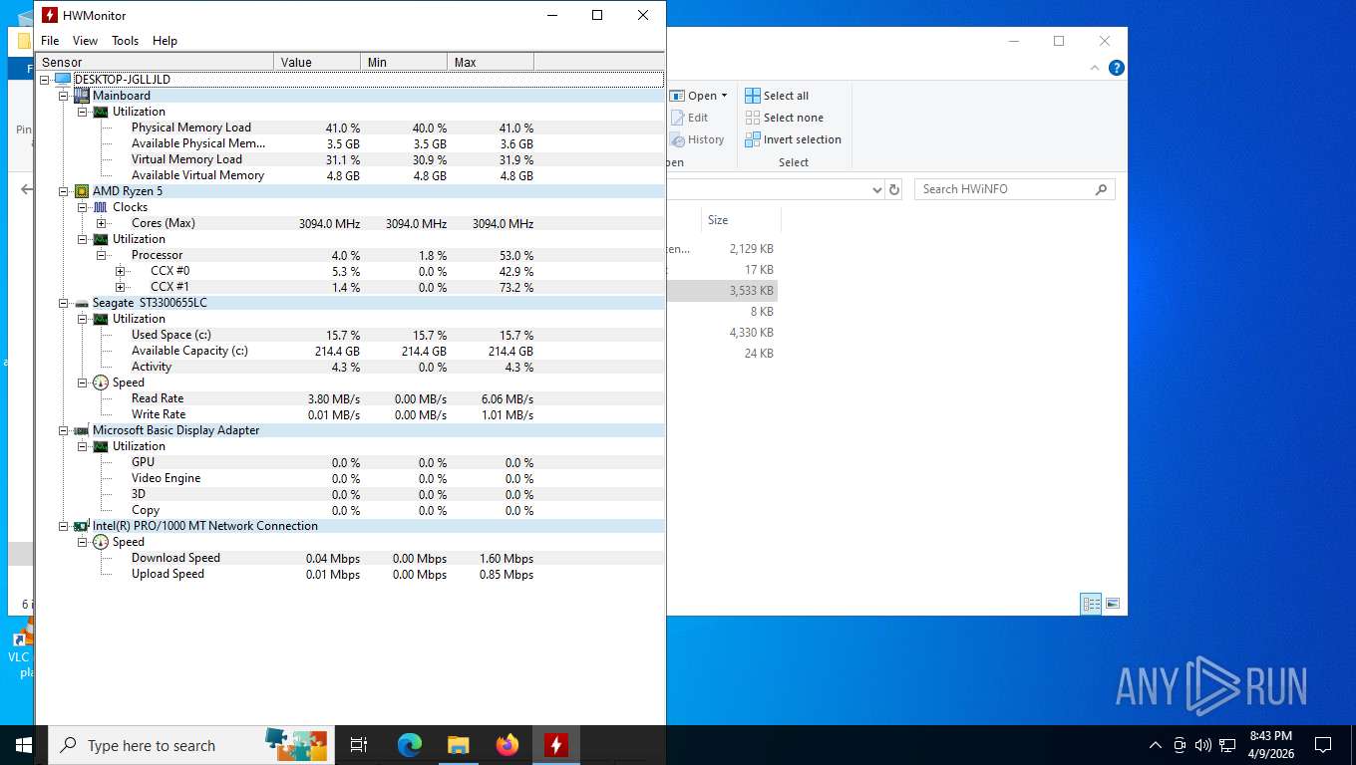Open Firefox from the taskbar
This screenshot has height=765, width=1356.
(x=508, y=745)
